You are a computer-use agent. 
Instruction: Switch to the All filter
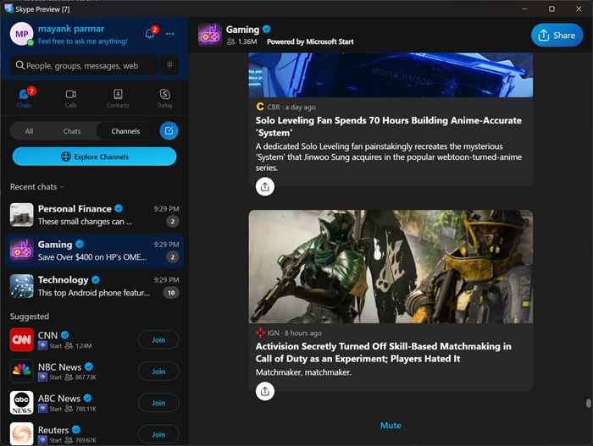click(29, 131)
